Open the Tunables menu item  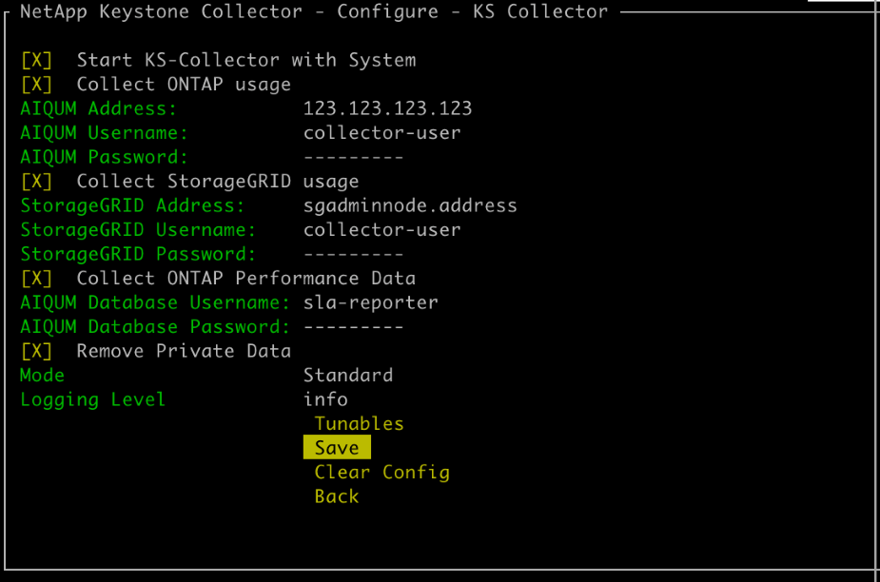click(x=359, y=424)
